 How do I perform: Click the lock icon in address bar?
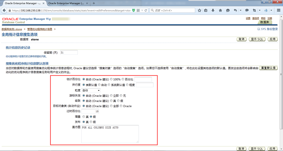[10, 11]
